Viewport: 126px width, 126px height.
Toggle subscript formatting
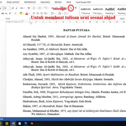[x=6, y=14]
